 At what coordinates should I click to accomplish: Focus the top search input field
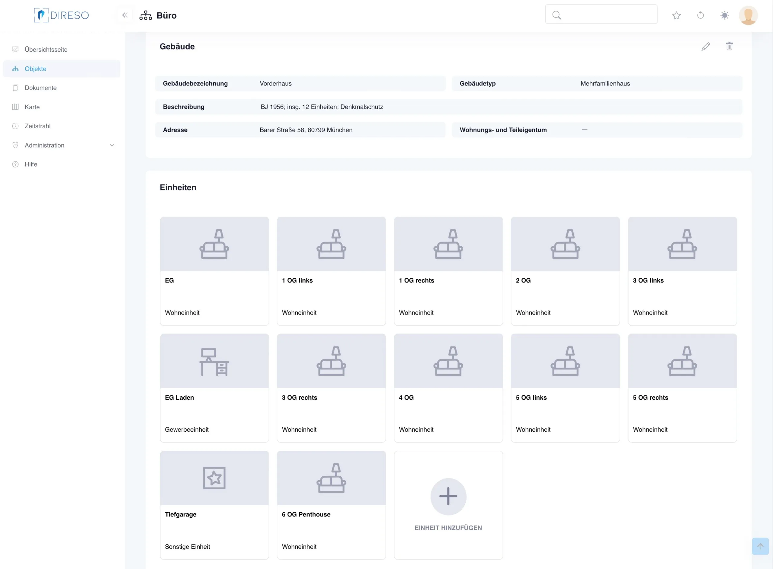click(x=601, y=14)
